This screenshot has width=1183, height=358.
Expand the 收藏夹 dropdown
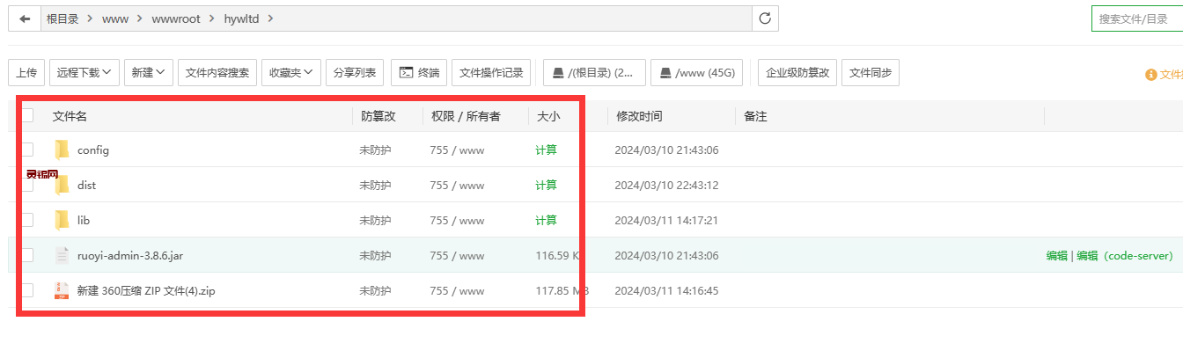pos(290,73)
